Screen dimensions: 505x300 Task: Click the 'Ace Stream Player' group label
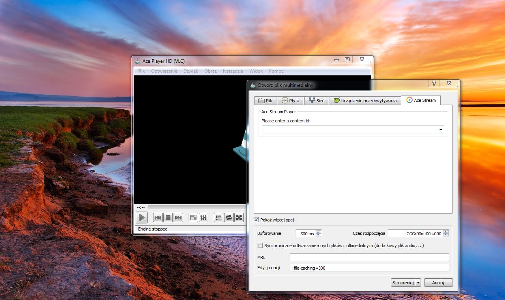point(279,112)
